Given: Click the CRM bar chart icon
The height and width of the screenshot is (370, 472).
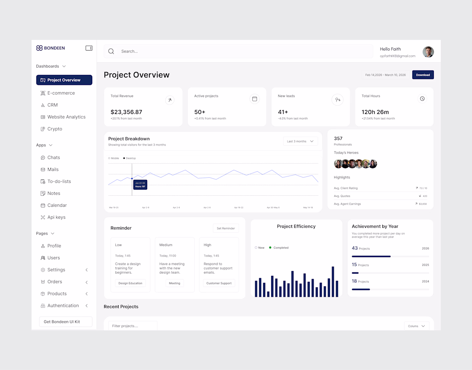Looking at the screenshot, I should pos(43,105).
